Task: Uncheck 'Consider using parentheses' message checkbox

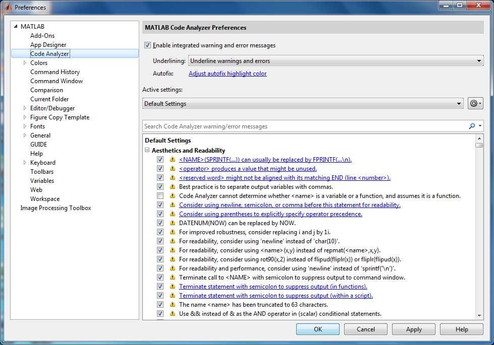Action: (x=160, y=214)
